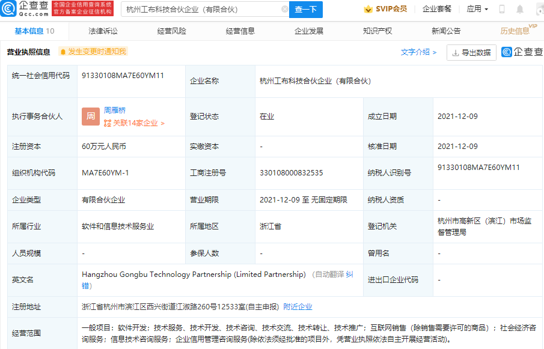Switch to the 法律诉讼 tab

(103, 31)
